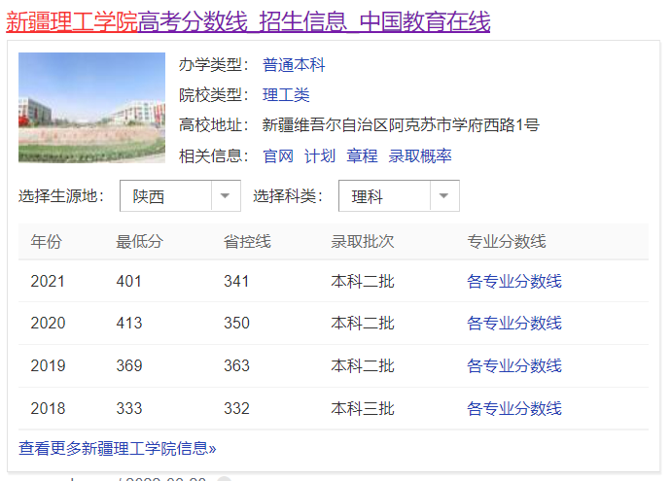Select the 本科三批 batch cell
This screenshot has height=481, width=671.
(363, 408)
